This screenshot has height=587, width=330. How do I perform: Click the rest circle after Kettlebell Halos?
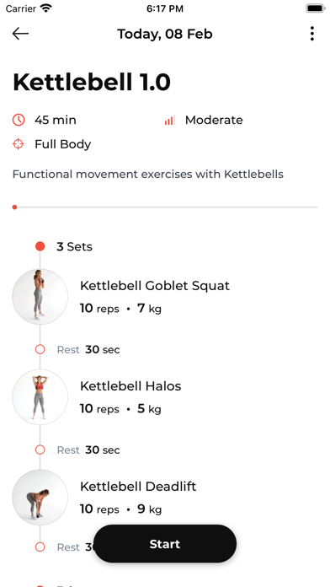tap(40, 450)
